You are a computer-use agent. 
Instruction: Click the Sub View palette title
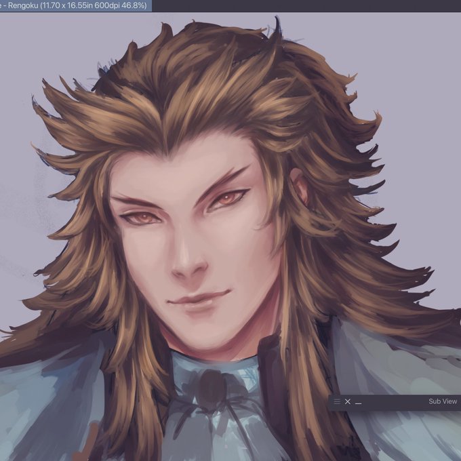[x=443, y=401]
